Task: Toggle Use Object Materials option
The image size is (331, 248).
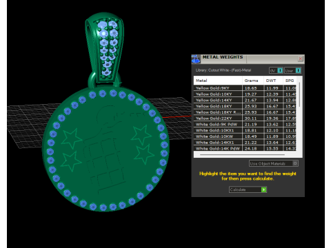Action: 274,163
